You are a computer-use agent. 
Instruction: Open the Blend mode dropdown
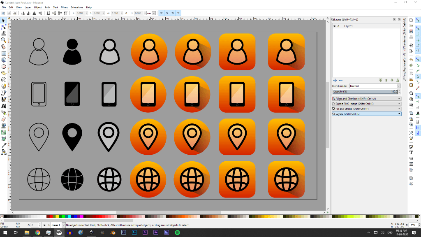click(x=398, y=86)
